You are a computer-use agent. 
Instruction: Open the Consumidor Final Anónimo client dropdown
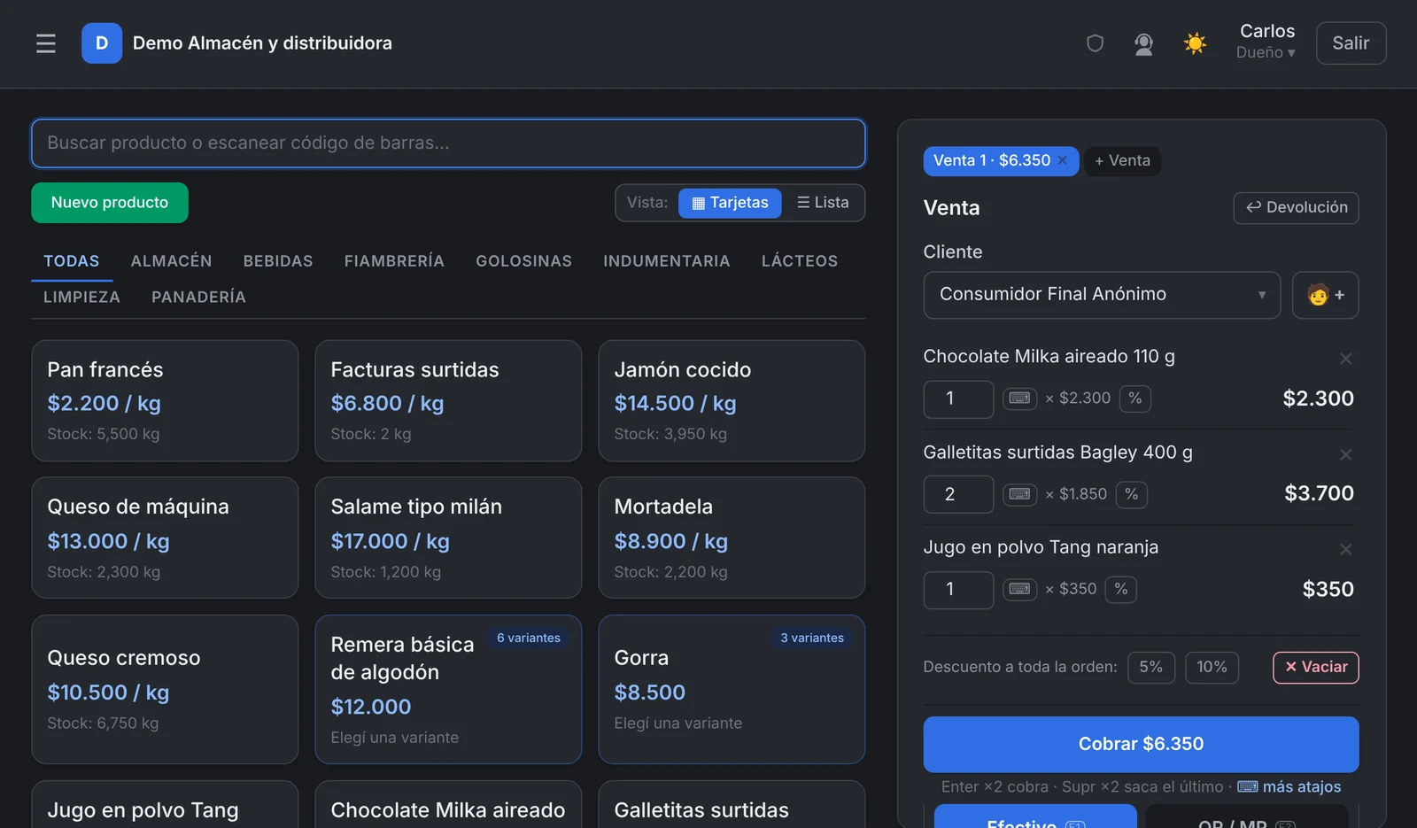coord(1102,295)
